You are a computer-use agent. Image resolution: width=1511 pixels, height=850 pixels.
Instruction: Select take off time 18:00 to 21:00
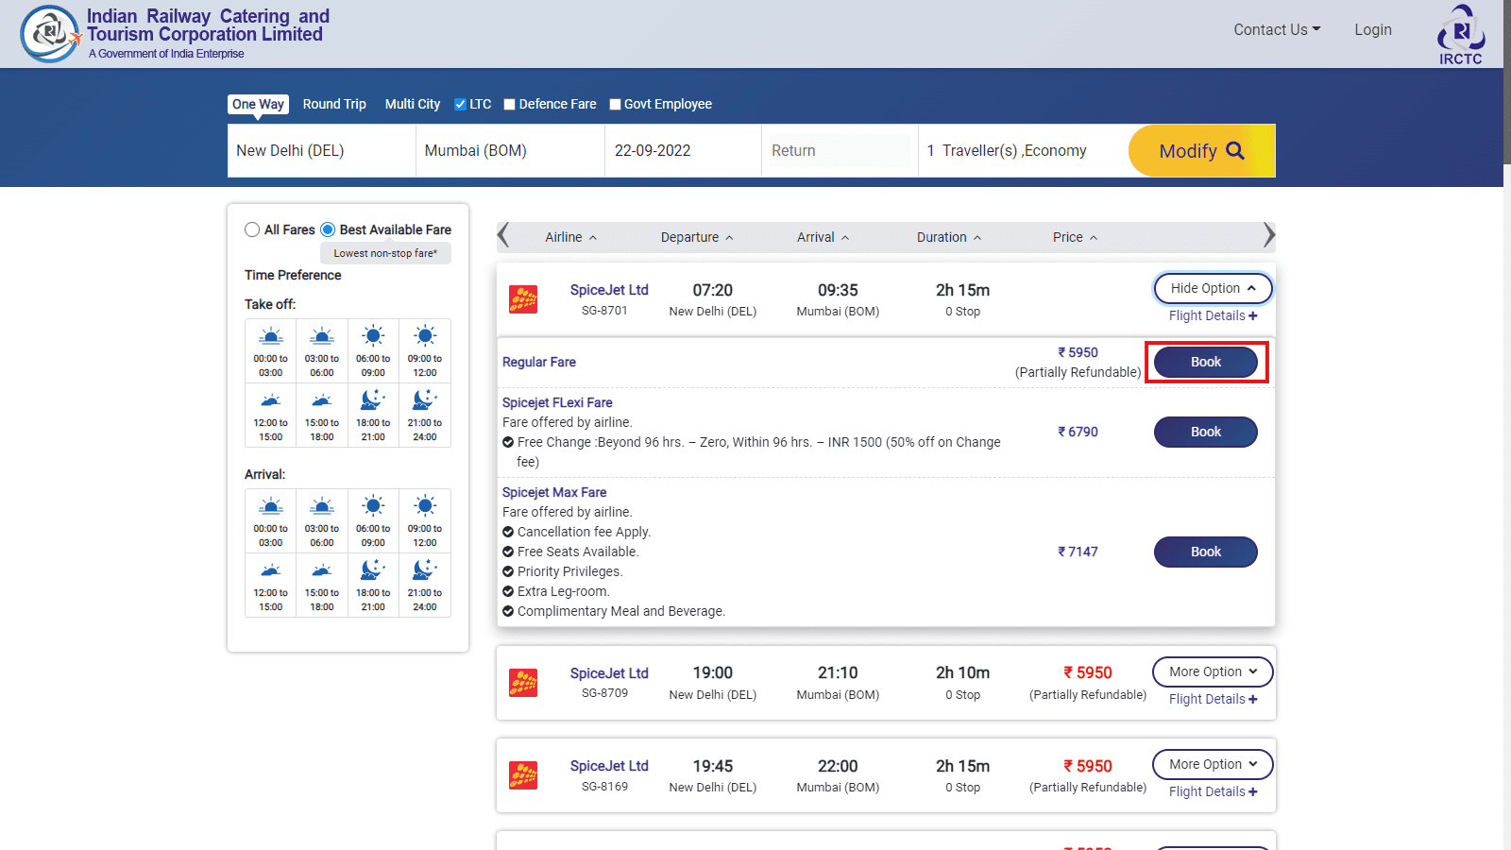tap(373, 415)
